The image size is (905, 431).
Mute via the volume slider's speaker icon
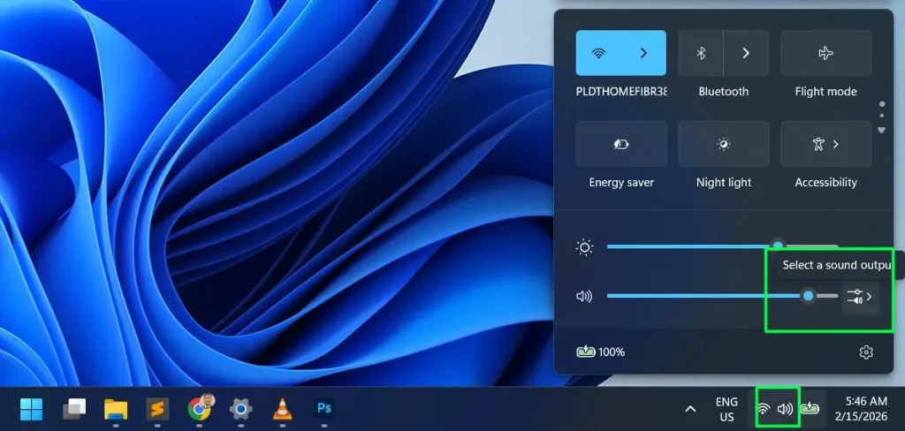(x=584, y=297)
